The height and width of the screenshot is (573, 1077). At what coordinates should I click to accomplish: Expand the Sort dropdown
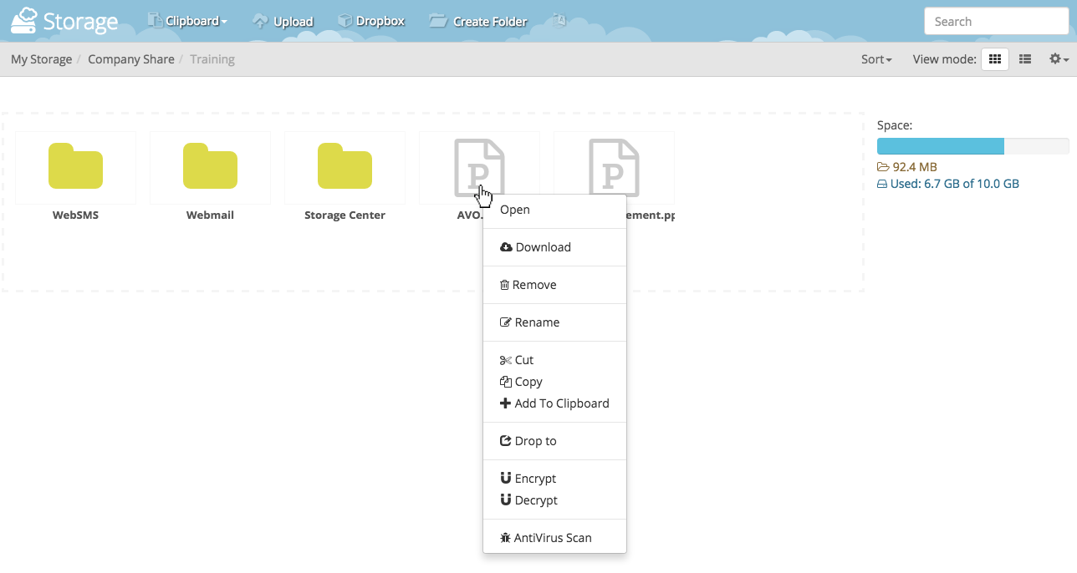coord(876,59)
